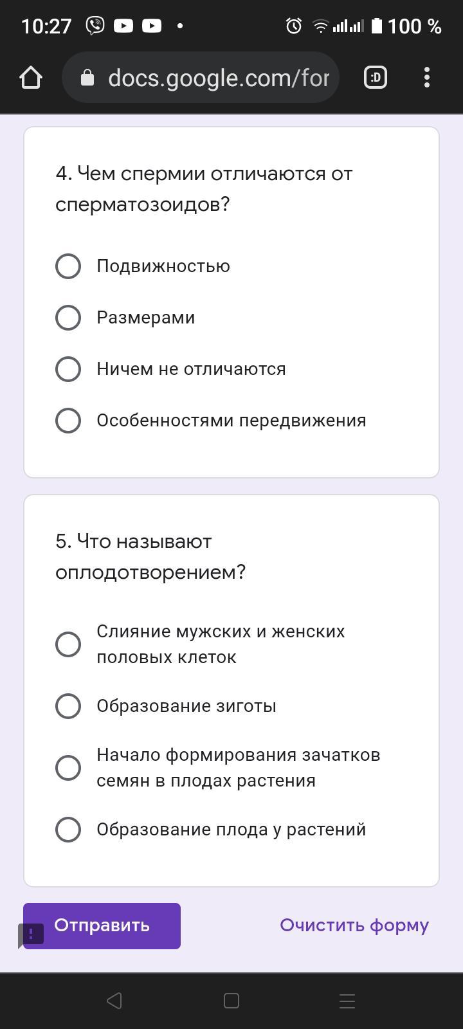The width and height of the screenshot is (463, 1029).
Task: Click the "Очистить форму" link
Action: (354, 925)
